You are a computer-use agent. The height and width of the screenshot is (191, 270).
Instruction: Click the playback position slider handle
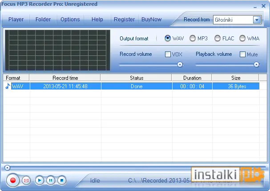click(7, 168)
